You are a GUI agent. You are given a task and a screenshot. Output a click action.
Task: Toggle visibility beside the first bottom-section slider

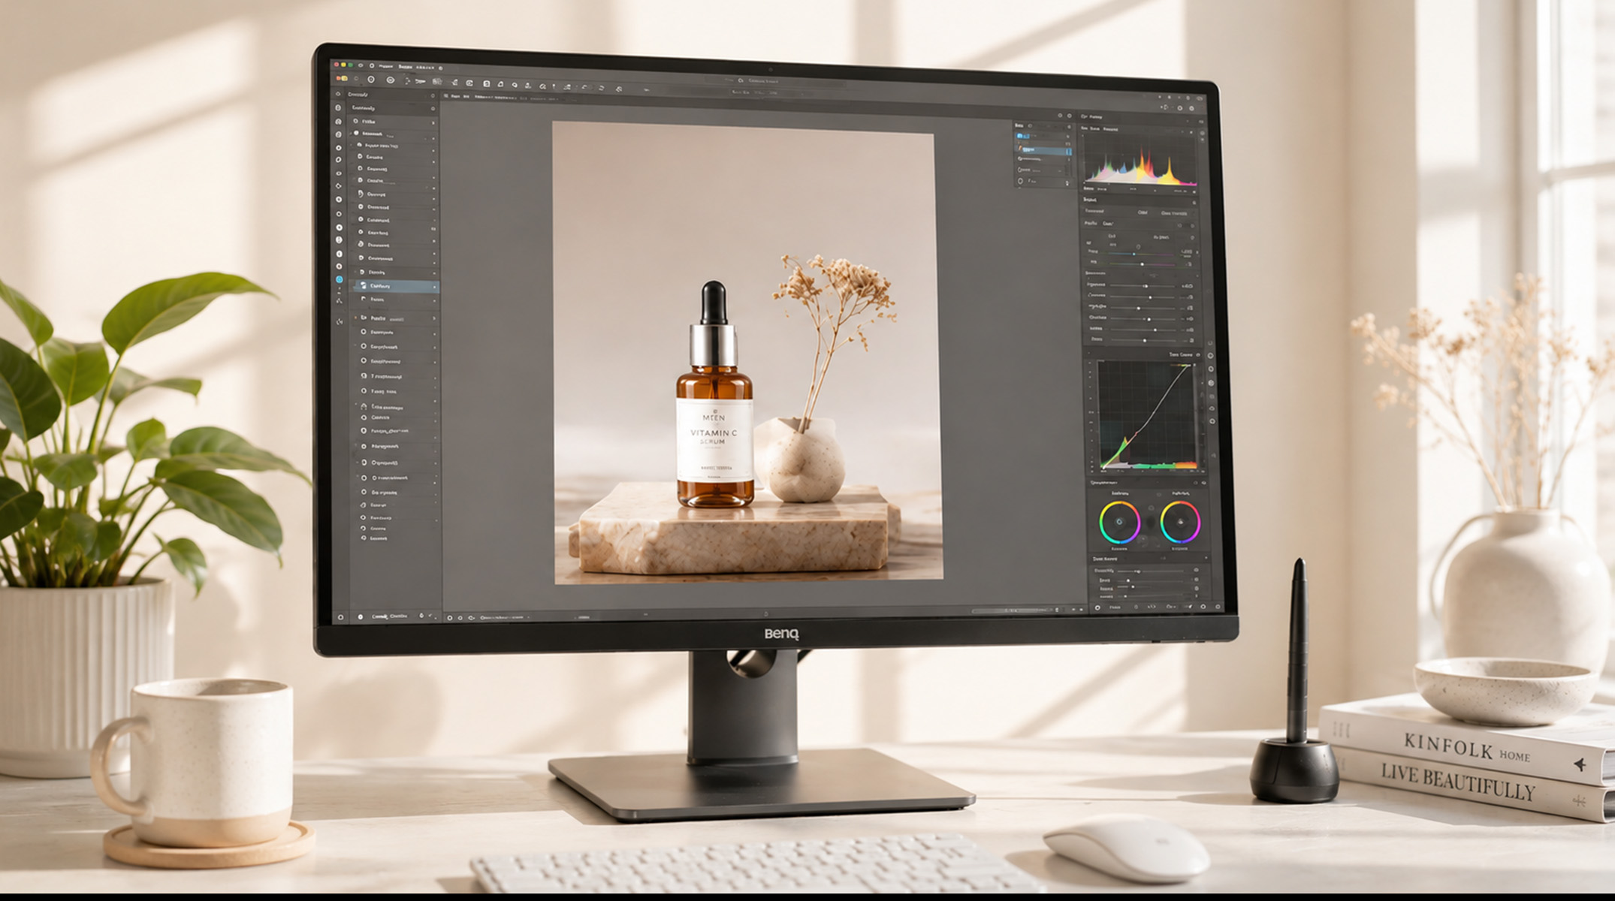coord(1197,570)
